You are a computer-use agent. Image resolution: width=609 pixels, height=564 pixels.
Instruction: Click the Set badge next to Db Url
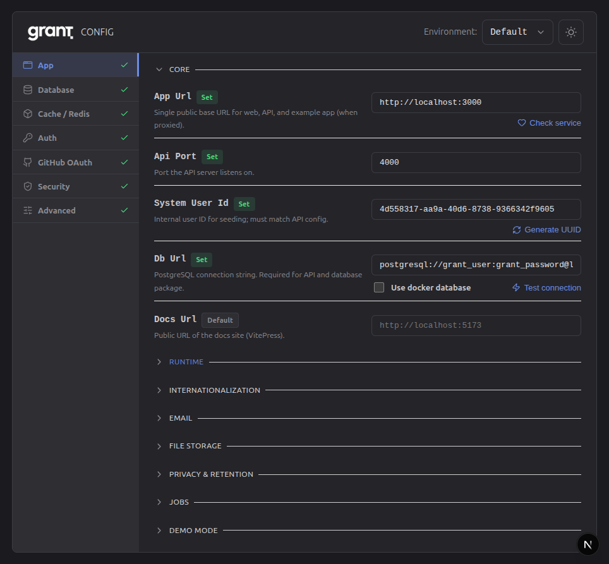202,260
